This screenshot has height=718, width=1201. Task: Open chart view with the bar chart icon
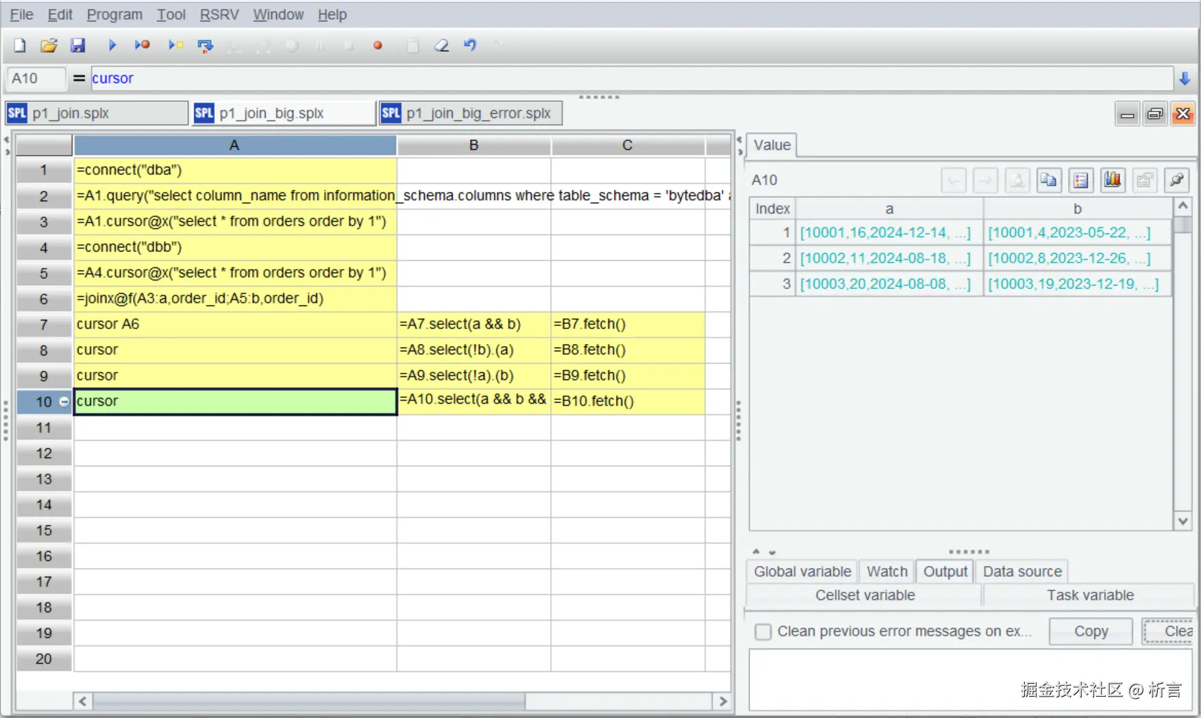click(x=1113, y=180)
